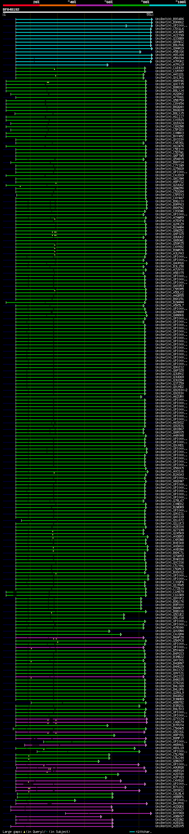The image size is (189, 834).
Task: Click the UniRef100_B4PGS3 hit label
Action: (x=170, y=654)
